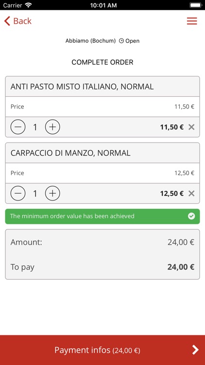Tap the CARPACCIO DI MANZO header
The width and height of the screenshot is (205, 365).
tap(102, 153)
